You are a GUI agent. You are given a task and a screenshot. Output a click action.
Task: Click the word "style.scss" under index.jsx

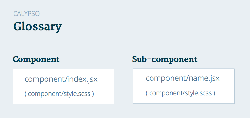(x=78, y=94)
